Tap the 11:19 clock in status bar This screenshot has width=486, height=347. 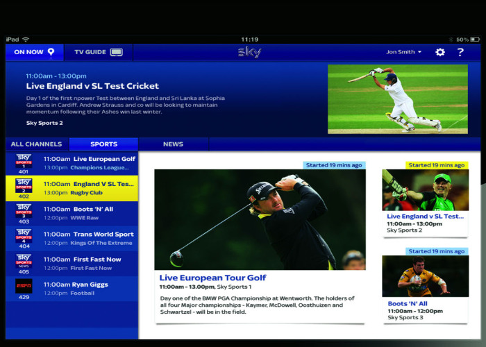pos(249,40)
